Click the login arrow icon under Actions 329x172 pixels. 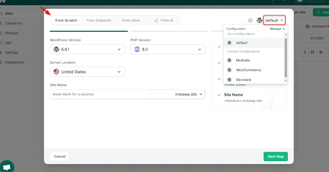coord(305,52)
